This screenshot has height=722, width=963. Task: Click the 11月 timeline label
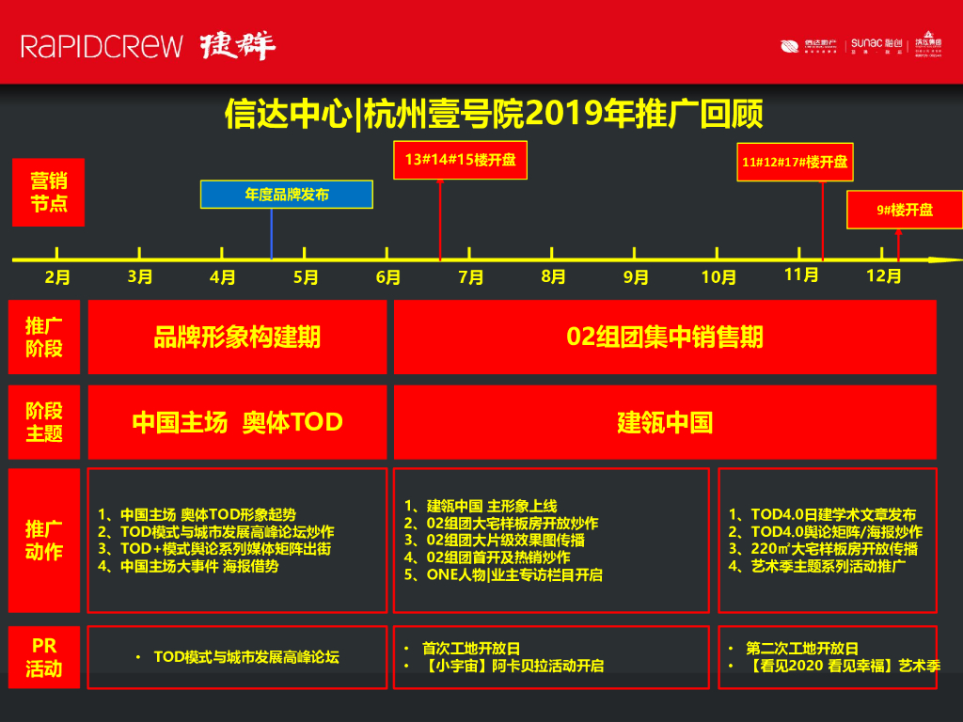click(x=801, y=275)
